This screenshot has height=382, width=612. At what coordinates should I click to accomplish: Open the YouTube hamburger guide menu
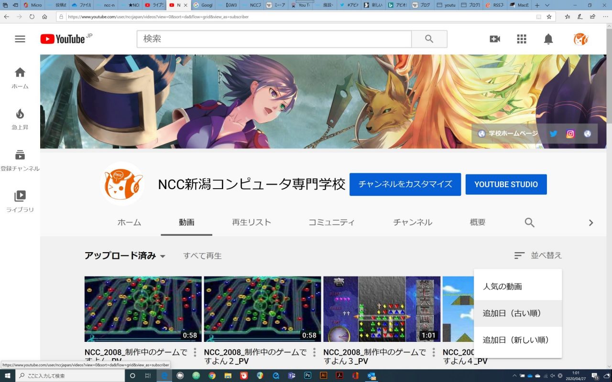pos(20,39)
